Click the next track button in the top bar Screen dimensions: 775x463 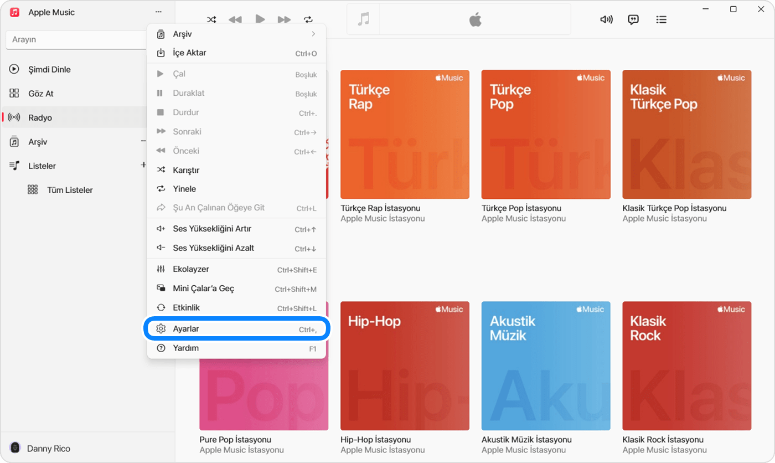(284, 19)
